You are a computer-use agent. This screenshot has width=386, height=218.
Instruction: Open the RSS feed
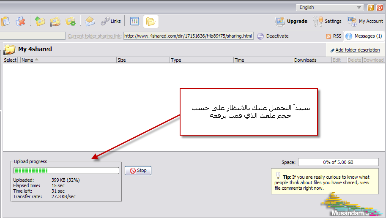click(334, 36)
